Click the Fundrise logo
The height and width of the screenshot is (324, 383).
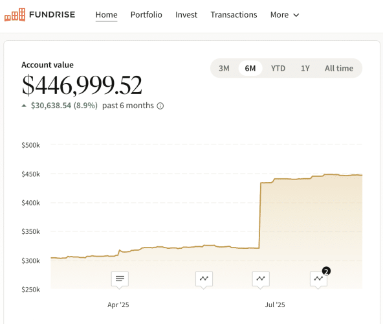[x=40, y=14]
